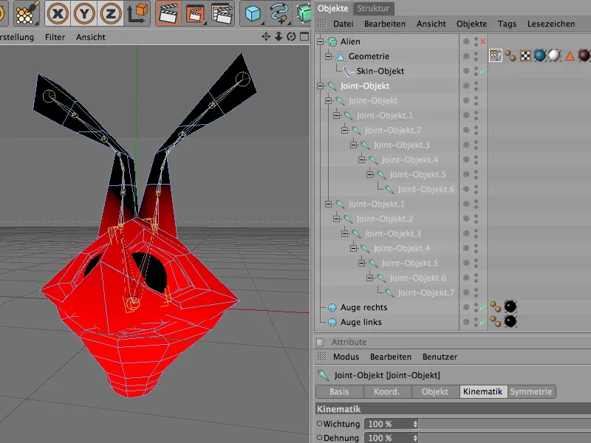The image size is (591, 443).
Task: Select black material tag on Auge links
Action: [x=510, y=321]
